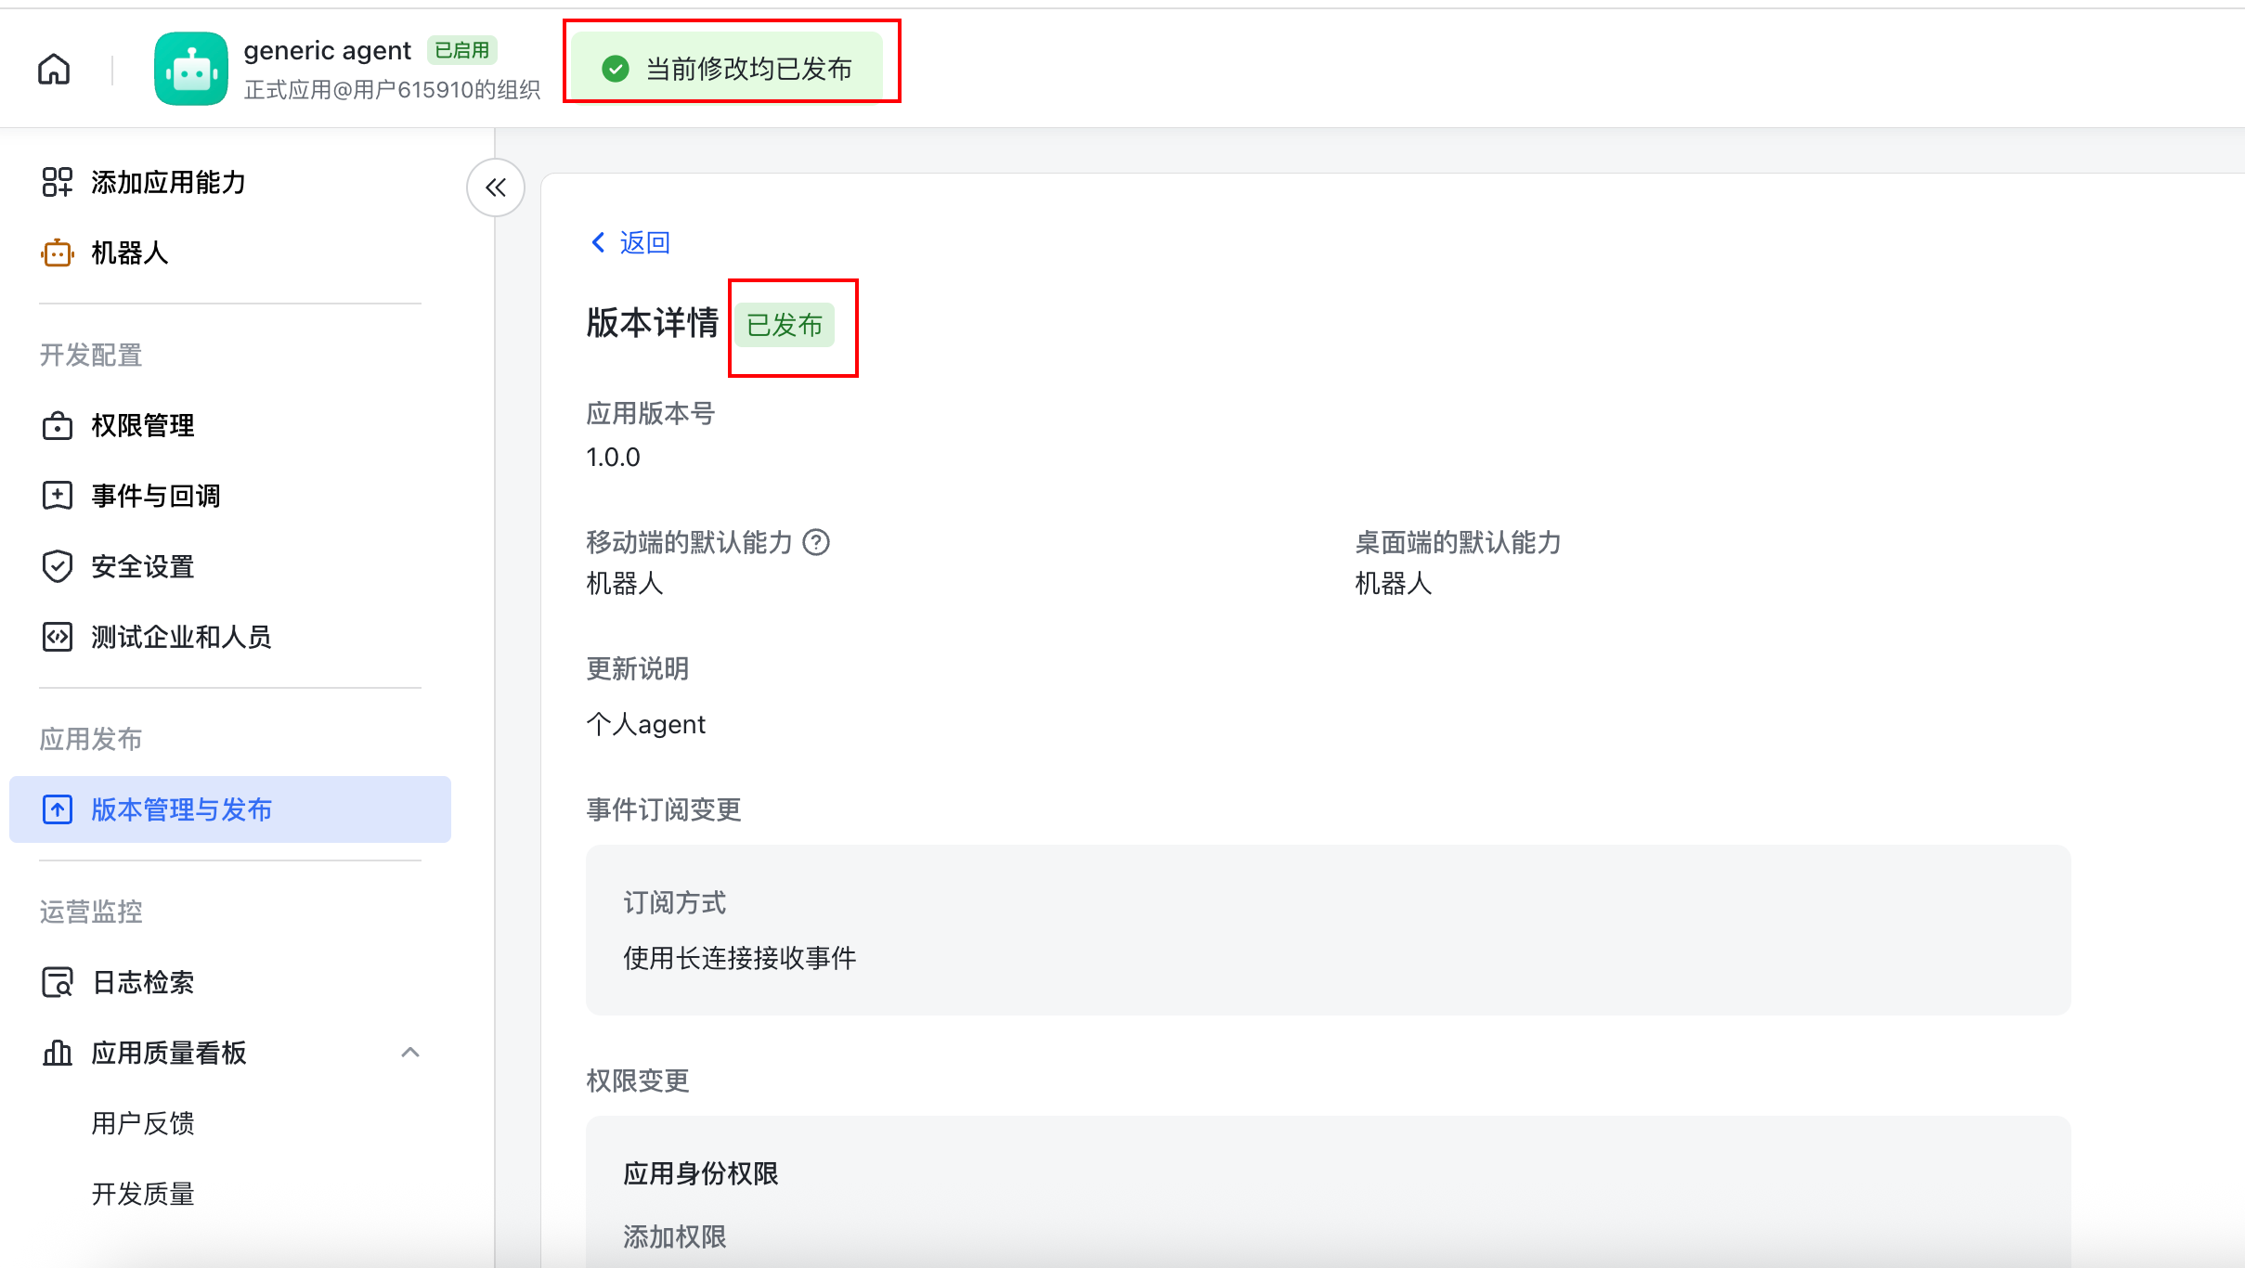The width and height of the screenshot is (2245, 1268).
Task: Click the 已启用 badge near app name
Action: click(x=462, y=50)
